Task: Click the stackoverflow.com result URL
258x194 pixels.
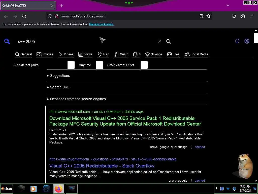Action: click(113, 159)
